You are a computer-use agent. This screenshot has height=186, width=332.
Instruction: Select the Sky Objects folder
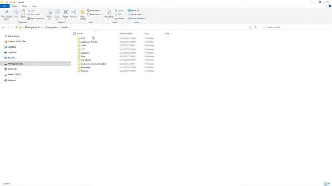(86, 60)
